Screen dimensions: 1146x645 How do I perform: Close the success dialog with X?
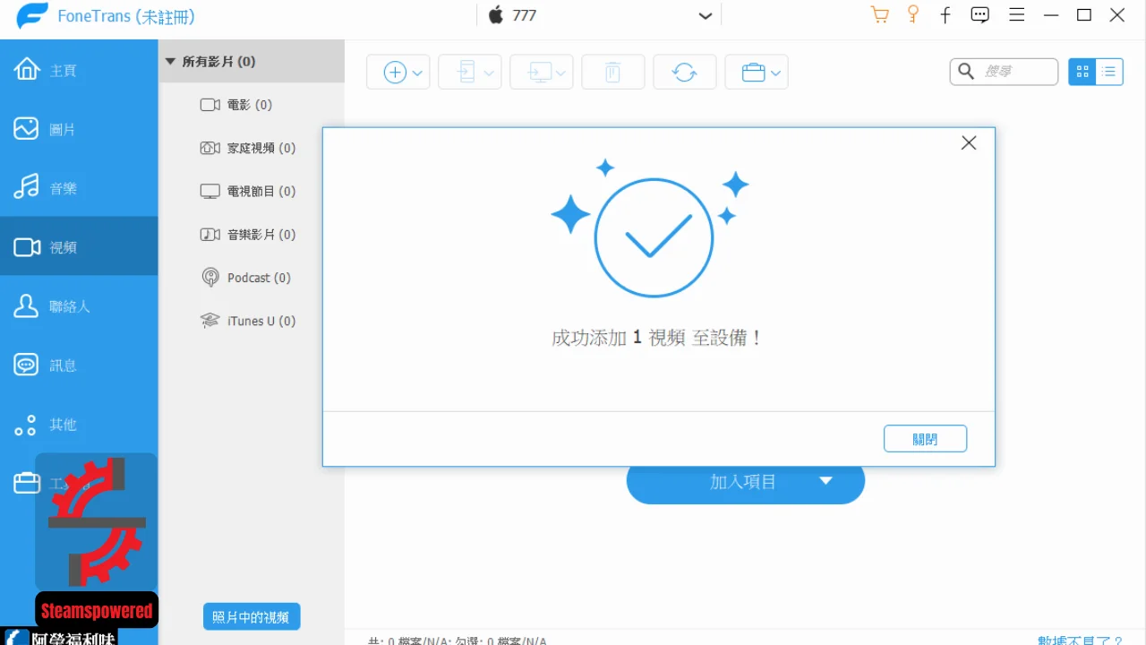tap(969, 143)
